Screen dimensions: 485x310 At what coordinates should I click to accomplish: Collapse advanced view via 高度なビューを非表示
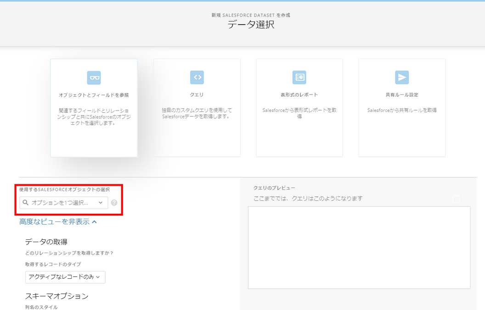point(58,221)
